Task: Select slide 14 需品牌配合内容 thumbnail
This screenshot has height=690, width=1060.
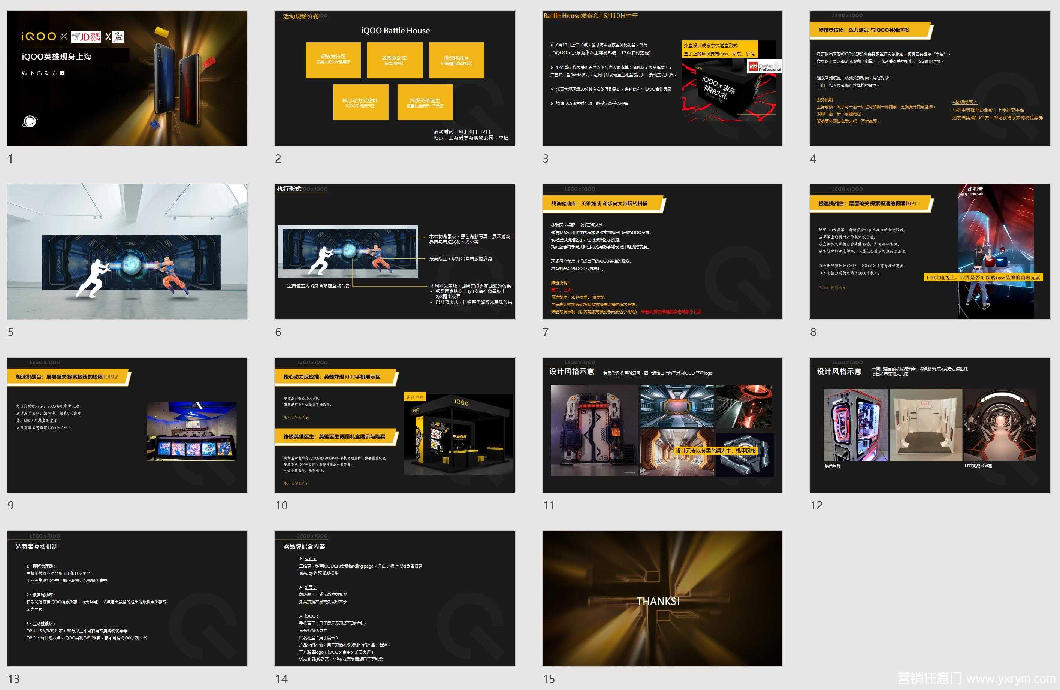Action: (x=395, y=598)
